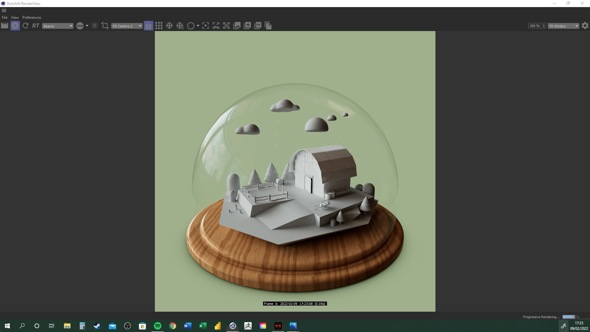The image size is (590, 332).
Task: Click the bucket grid icon
Action: [159, 26]
